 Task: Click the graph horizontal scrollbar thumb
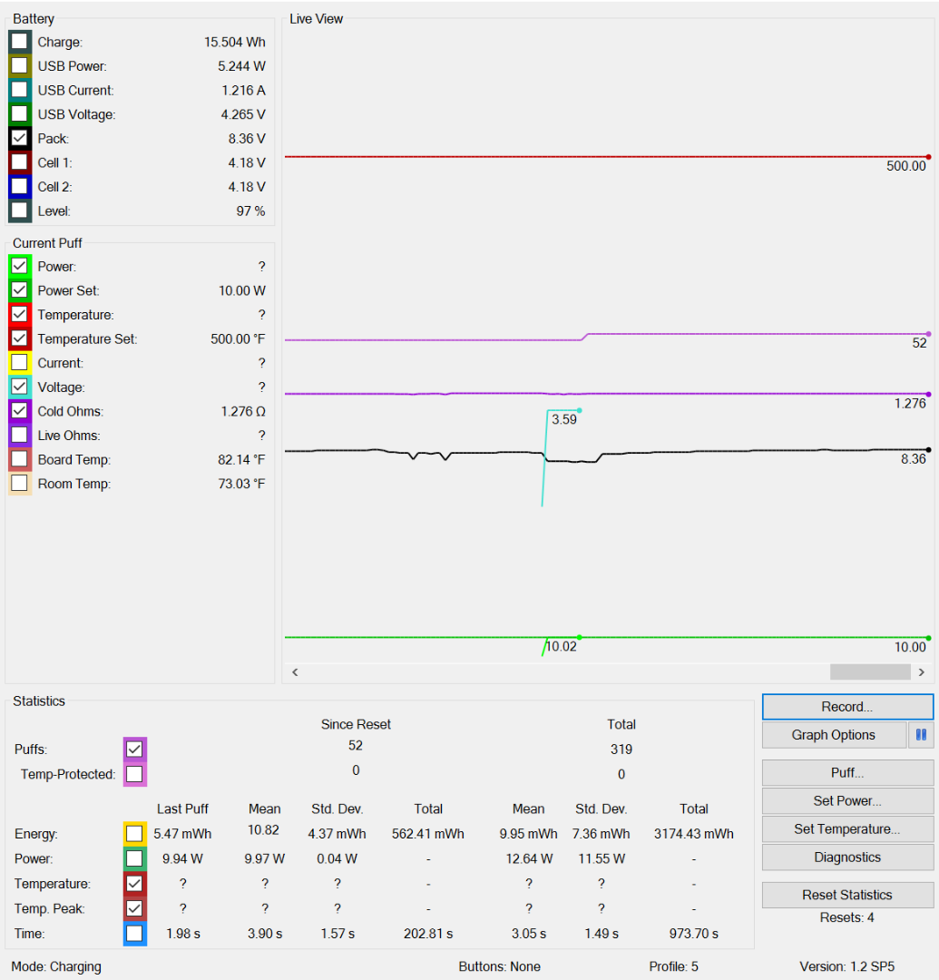(869, 672)
